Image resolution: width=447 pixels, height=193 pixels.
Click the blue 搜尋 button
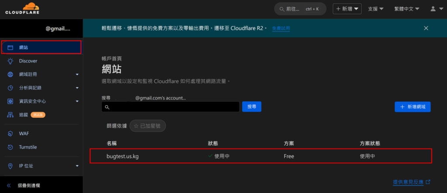point(251,107)
